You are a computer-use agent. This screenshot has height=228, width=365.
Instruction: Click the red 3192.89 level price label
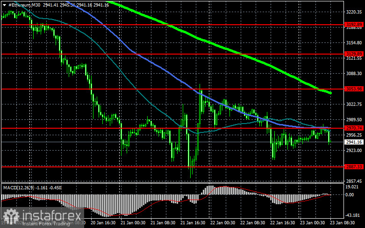354,24
